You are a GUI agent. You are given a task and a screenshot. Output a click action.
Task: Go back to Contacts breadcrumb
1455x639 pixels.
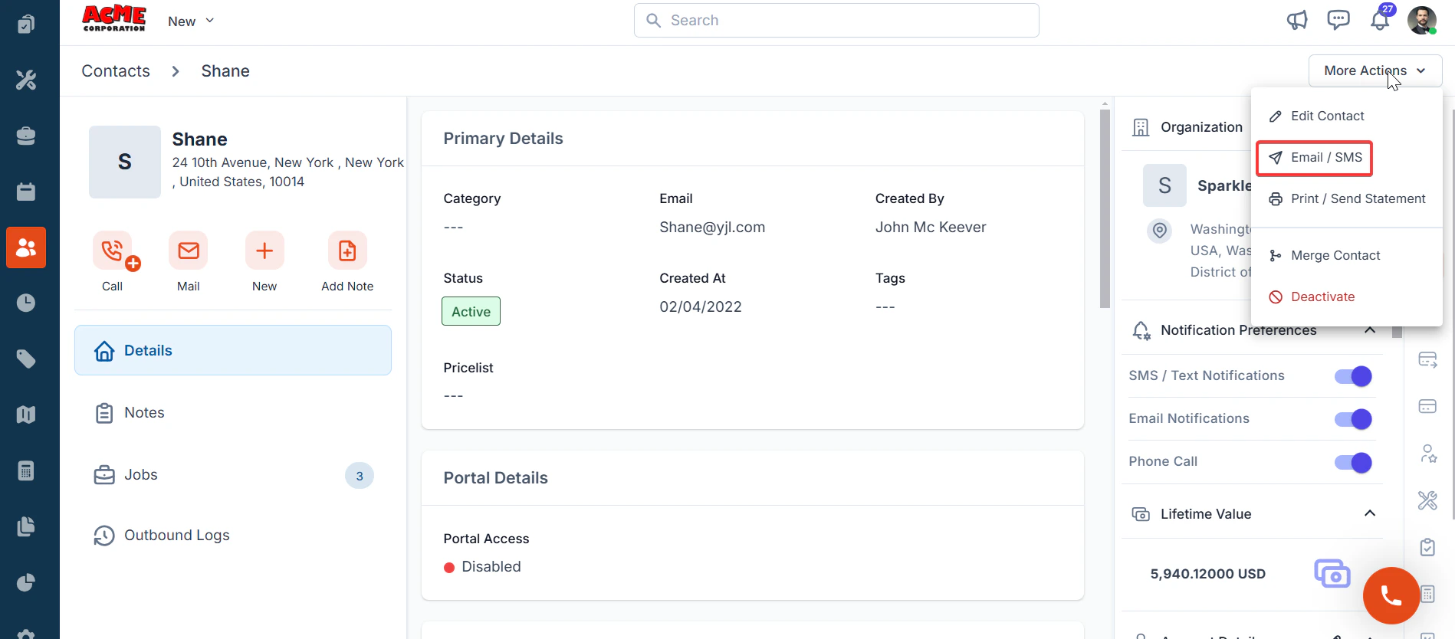coord(116,71)
